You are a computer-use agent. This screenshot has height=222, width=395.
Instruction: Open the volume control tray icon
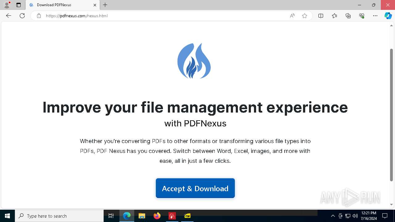(355, 216)
